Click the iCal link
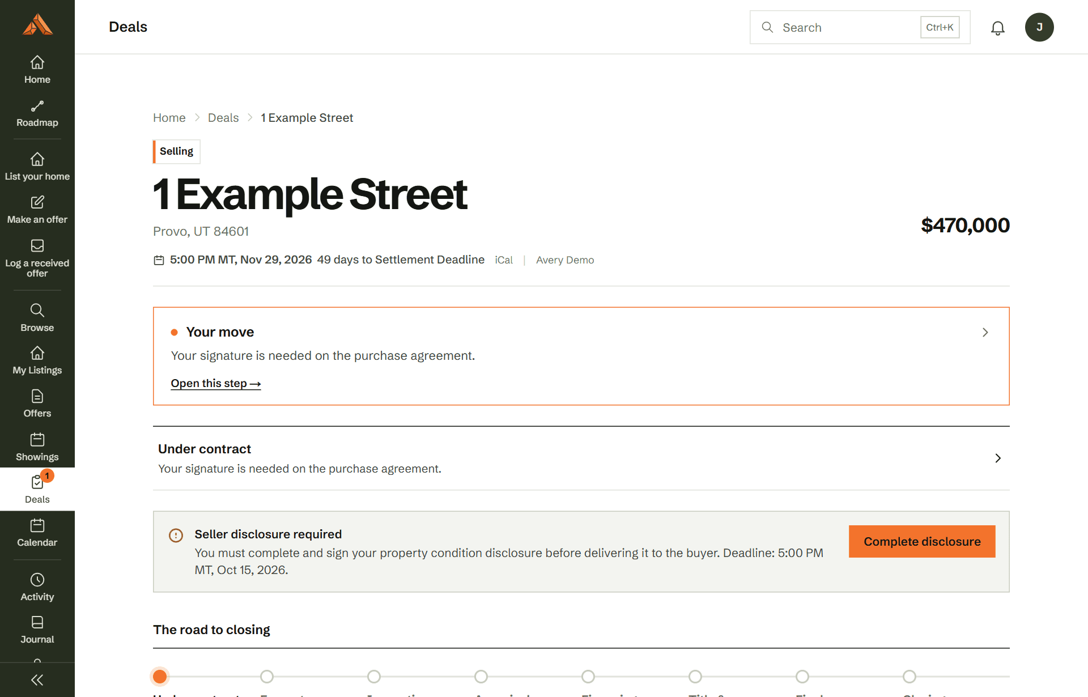The image size is (1088, 697). pyautogui.click(x=504, y=260)
